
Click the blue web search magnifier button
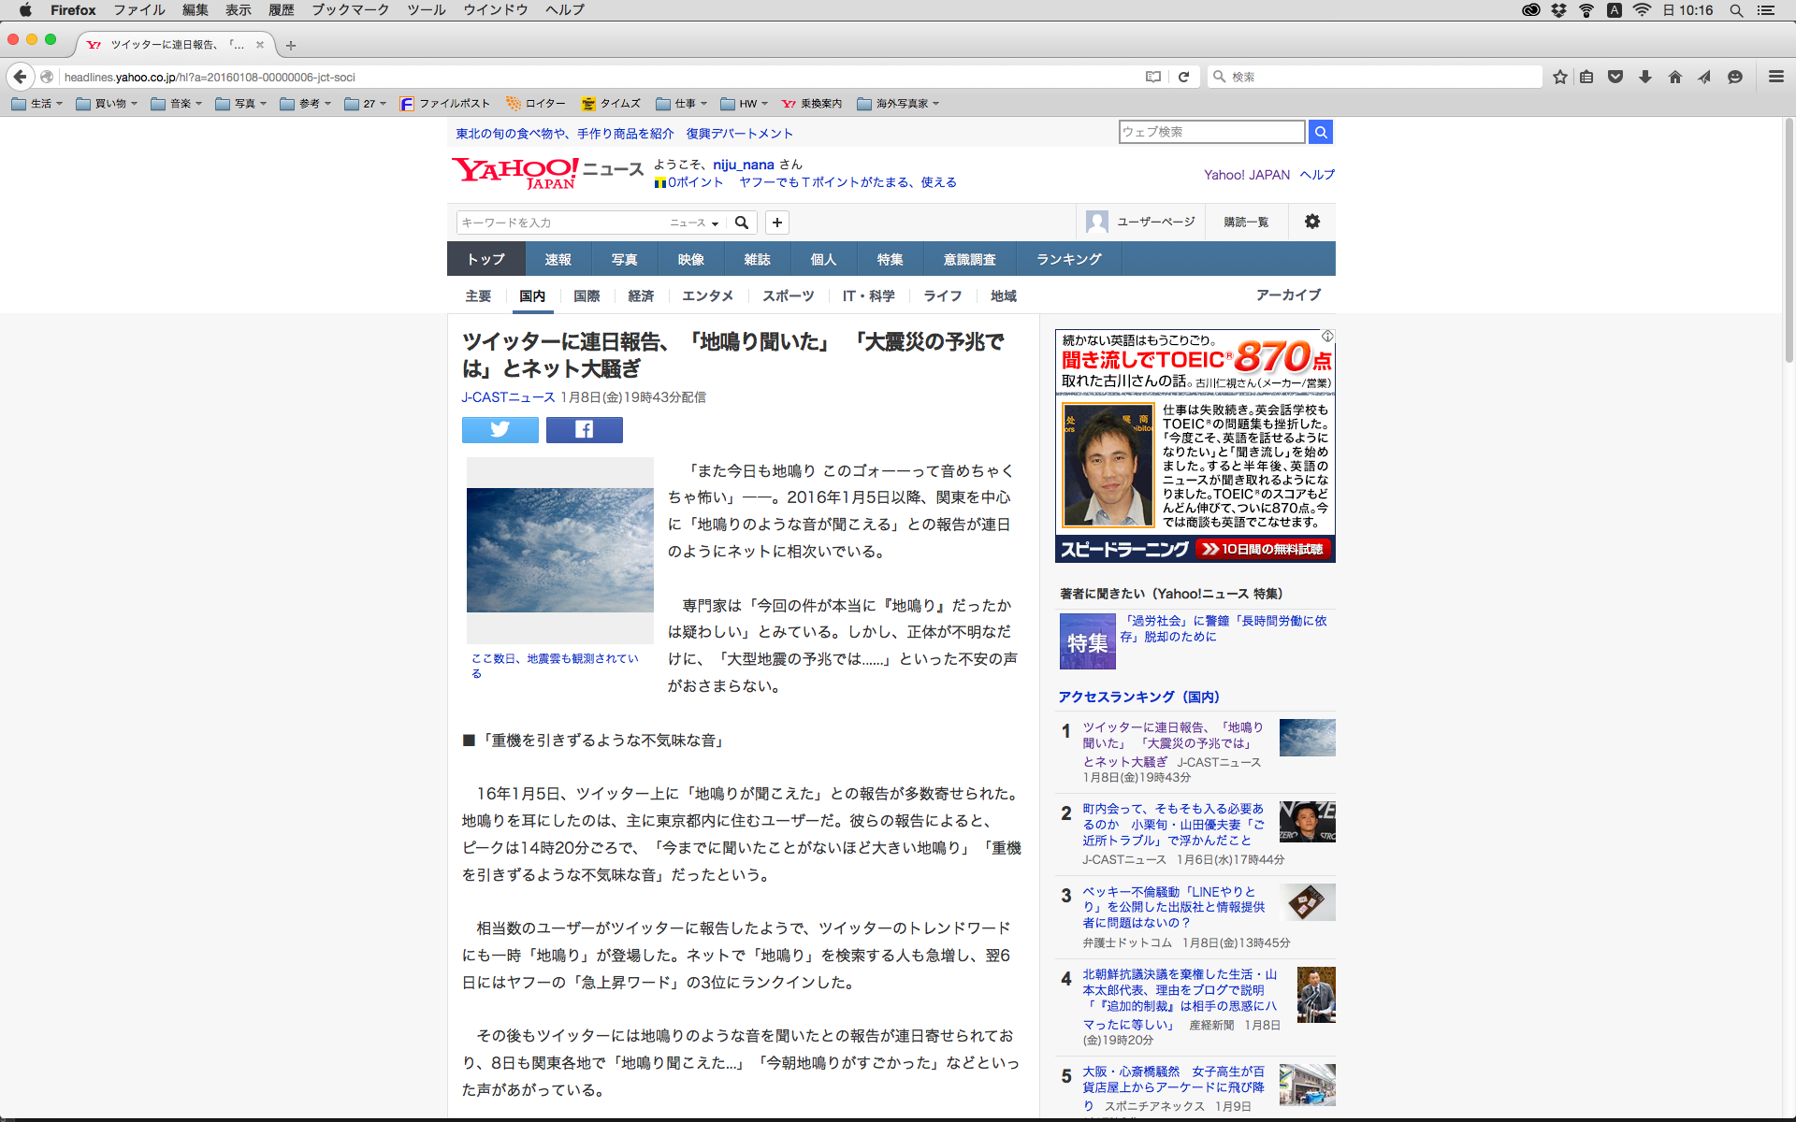[x=1320, y=132]
